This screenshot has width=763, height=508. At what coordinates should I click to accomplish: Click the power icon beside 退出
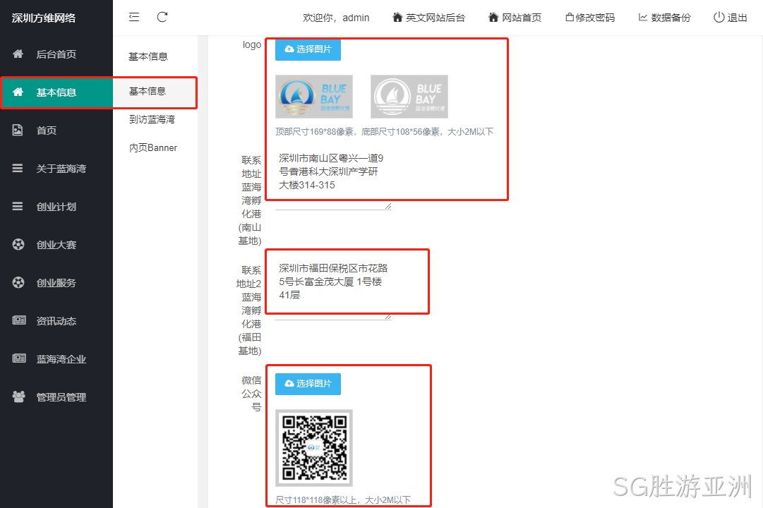click(x=719, y=17)
